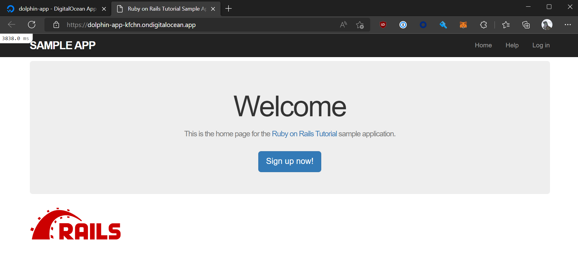The image size is (578, 255).
Task: Follow the Ruby on Rails Tutorial link
Action: tap(304, 134)
